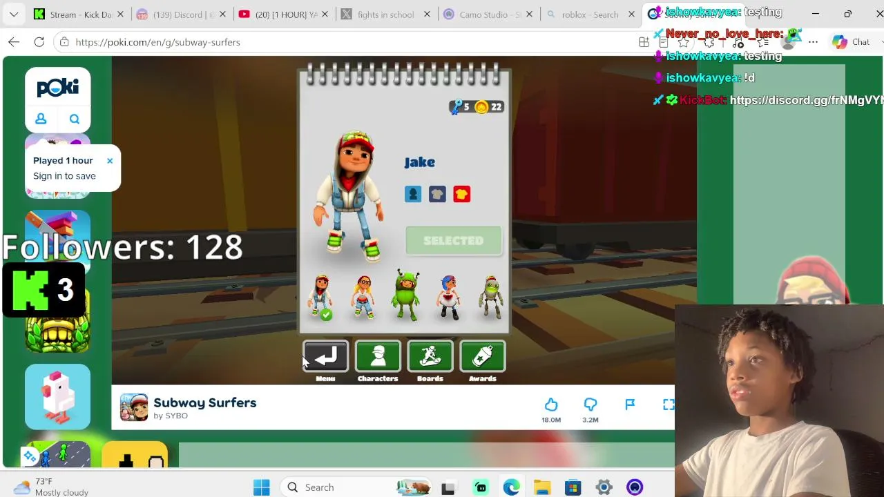Viewport: 884px width, 497px height.
Task: Open the browser extensions icon
Action: click(x=709, y=42)
